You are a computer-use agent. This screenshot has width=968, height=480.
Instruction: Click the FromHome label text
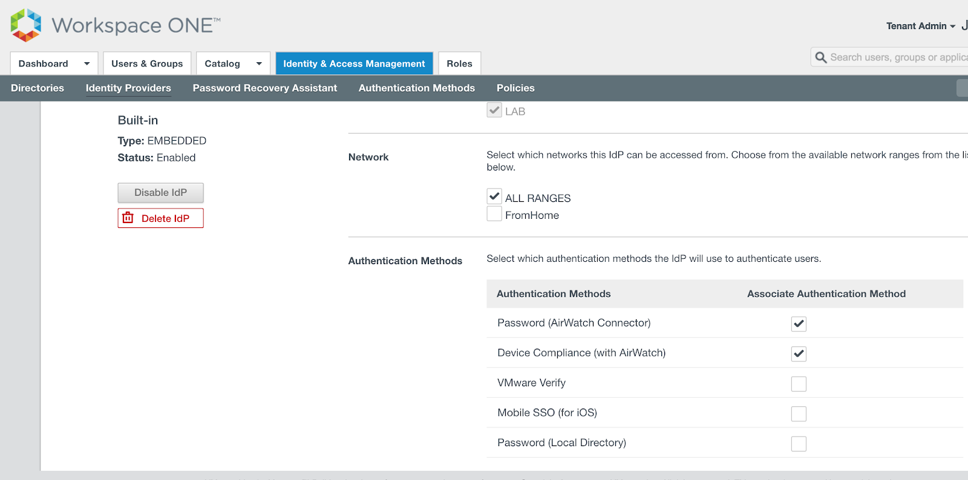pyautogui.click(x=532, y=215)
